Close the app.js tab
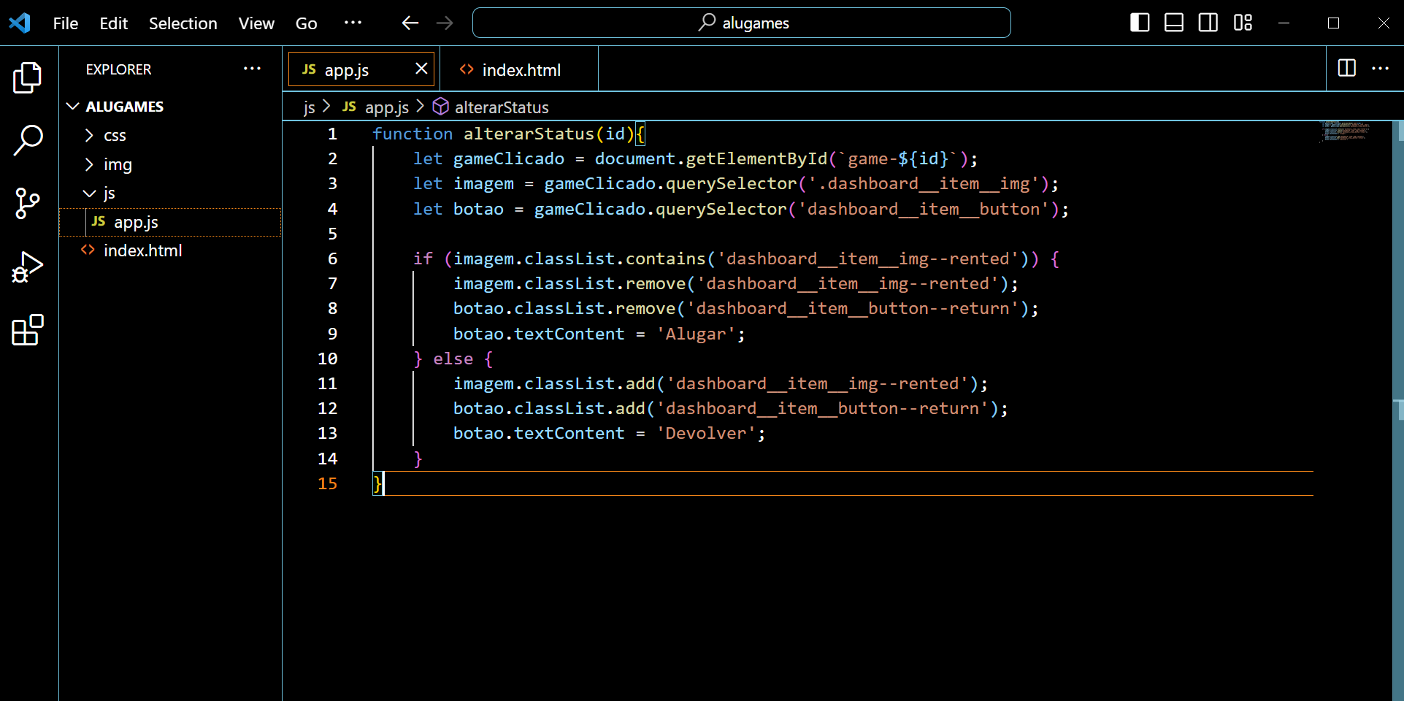This screenshot has width=1404, height=701. pyautogui.click(x=421, y=68)
